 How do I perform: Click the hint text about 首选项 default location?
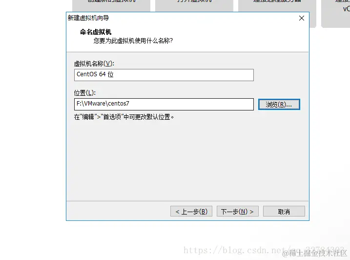124,117
